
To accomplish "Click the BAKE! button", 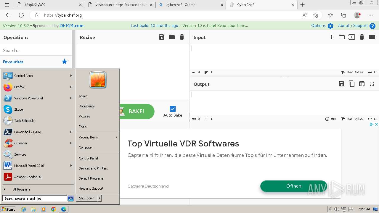I will click(x=137, y=112).
